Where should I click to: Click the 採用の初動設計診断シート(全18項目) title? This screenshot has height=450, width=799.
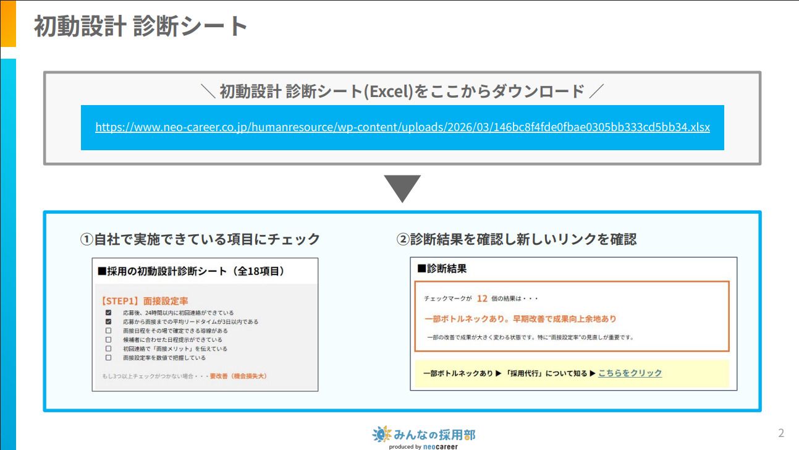pos(190,271)
